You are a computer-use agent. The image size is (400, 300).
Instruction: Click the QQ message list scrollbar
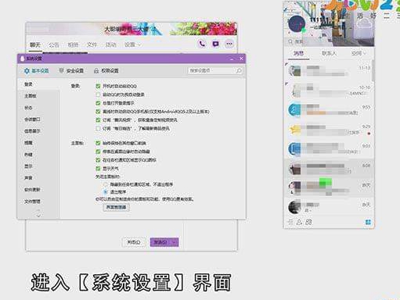(373, 70)
